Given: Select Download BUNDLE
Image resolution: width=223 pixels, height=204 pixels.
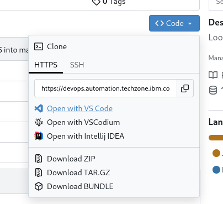Looking at the screenshot, I should (80, 186).
